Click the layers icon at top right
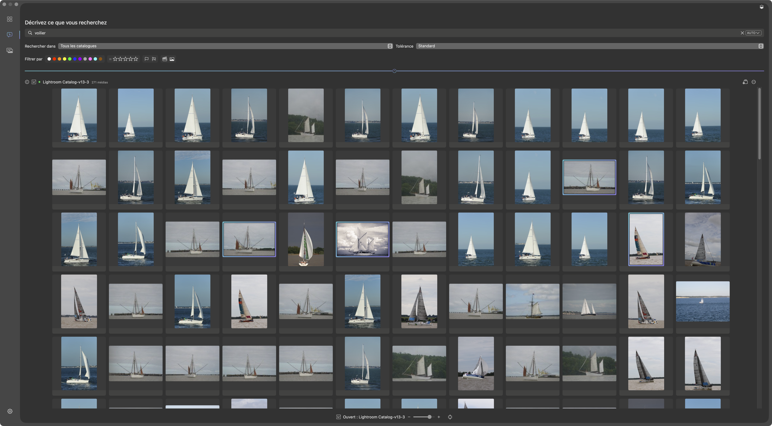772x426 pixels. (x=761, y=7)
